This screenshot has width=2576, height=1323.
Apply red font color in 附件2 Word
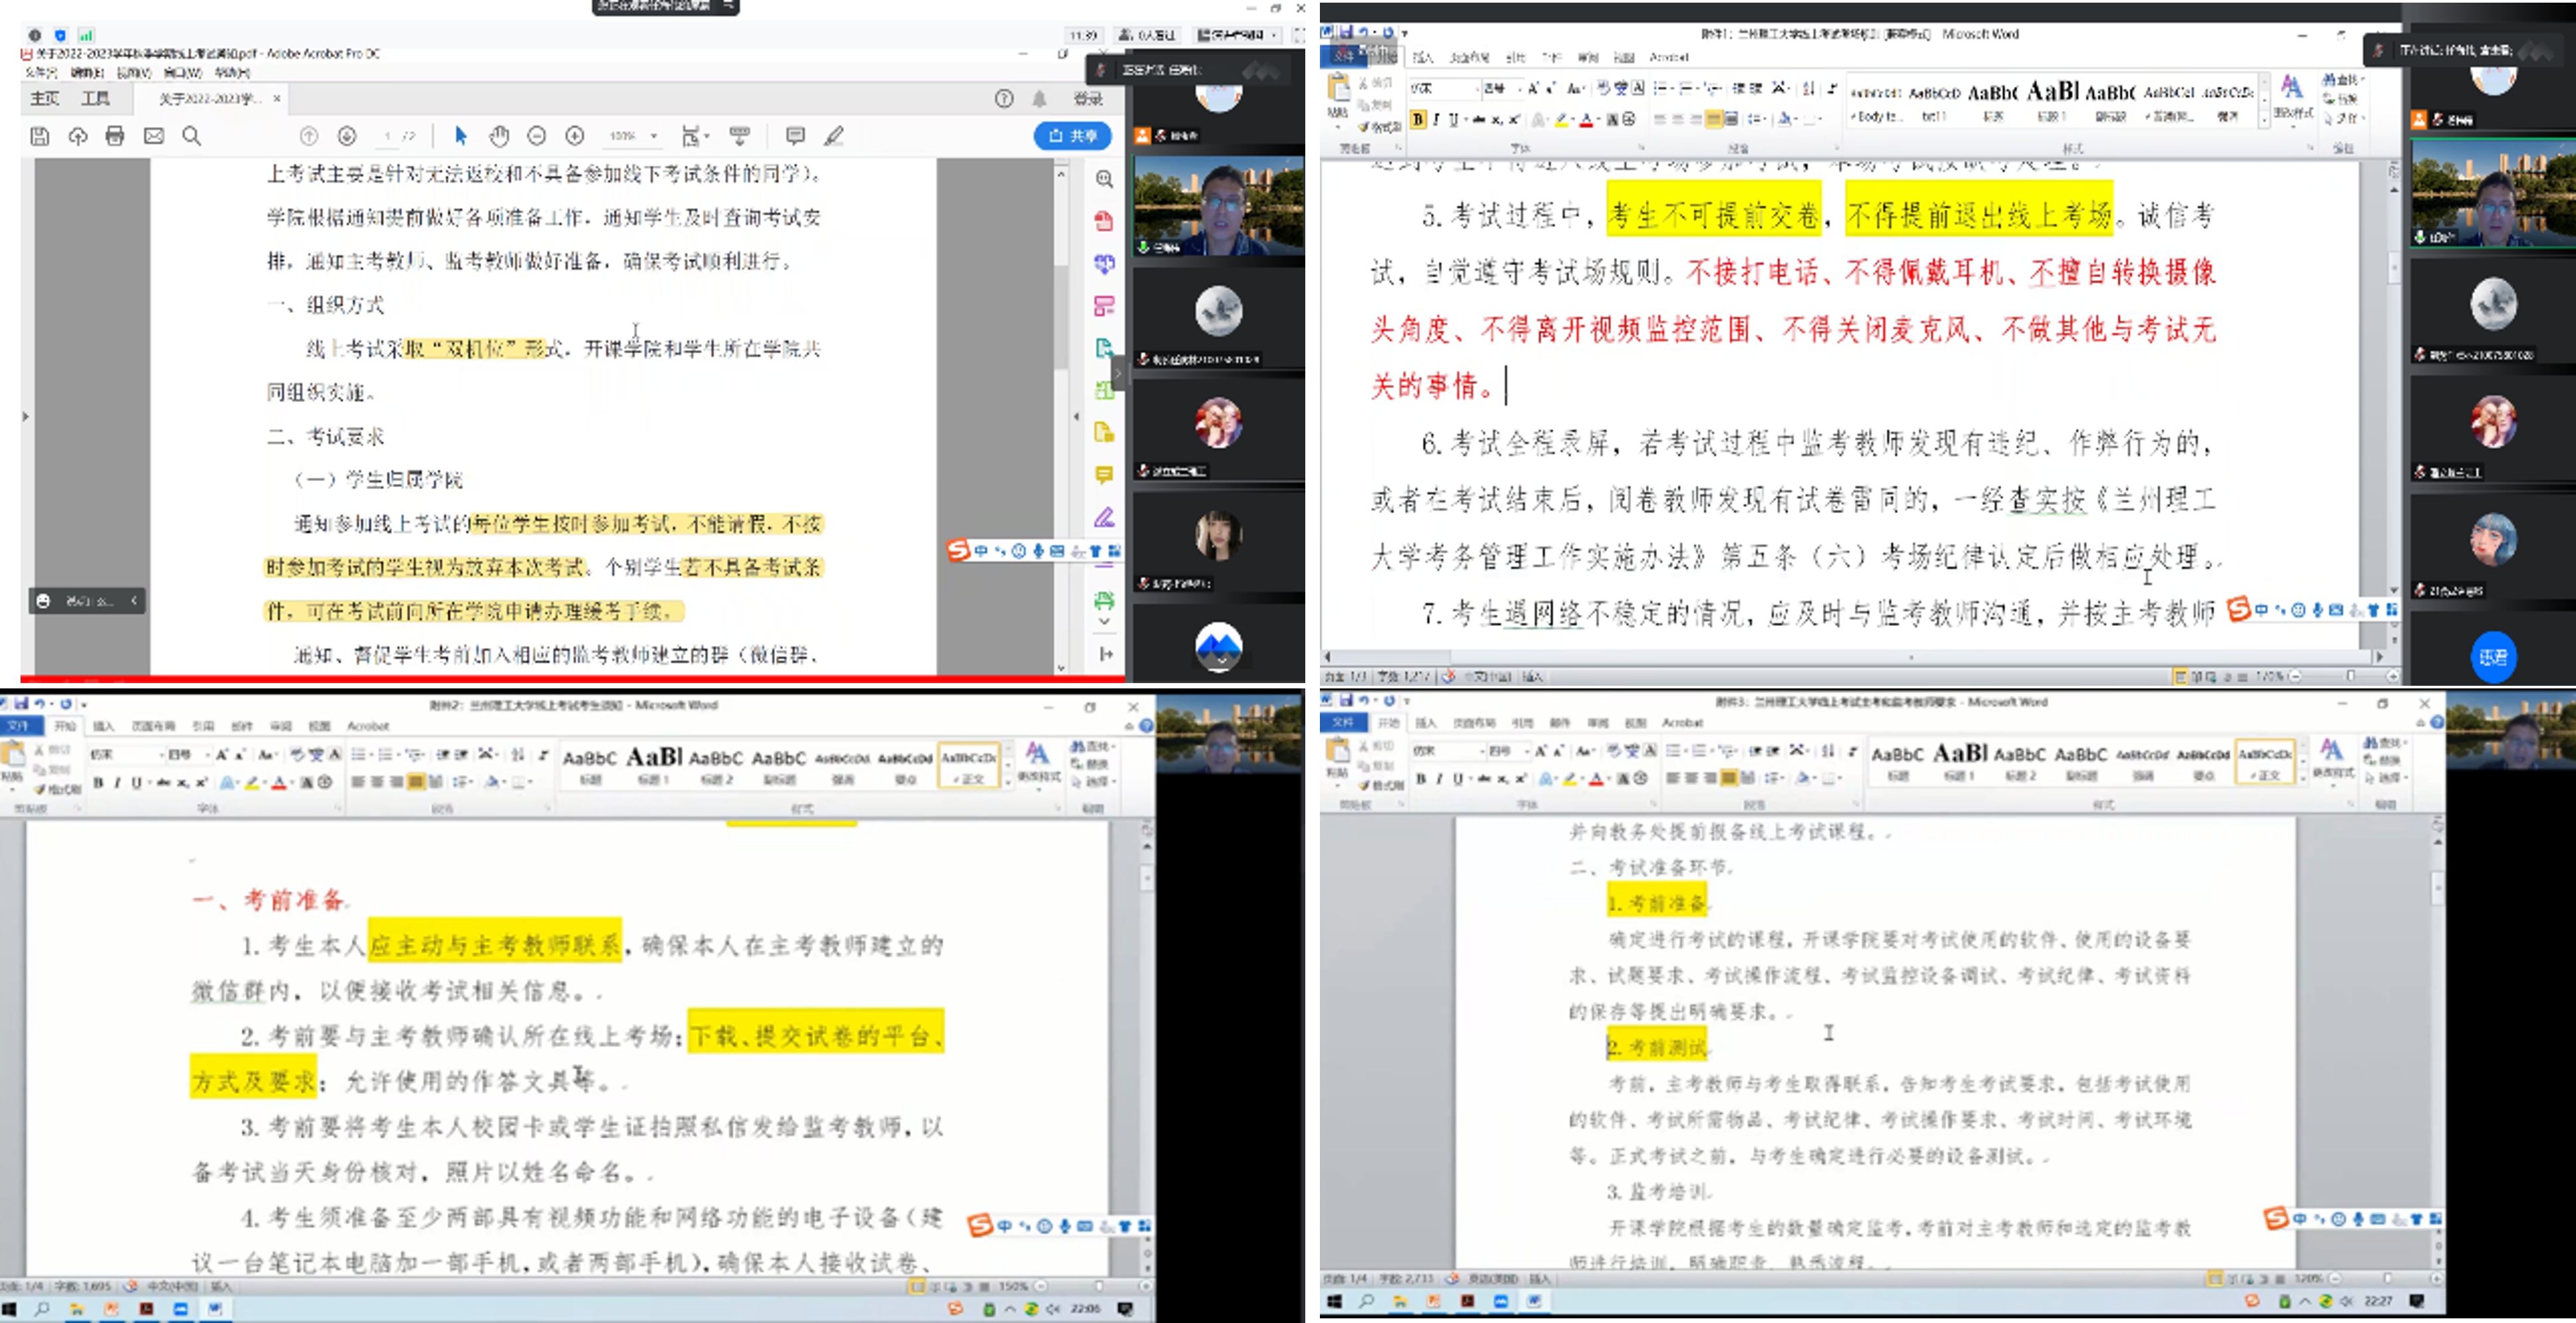click(x=279, y=783)
